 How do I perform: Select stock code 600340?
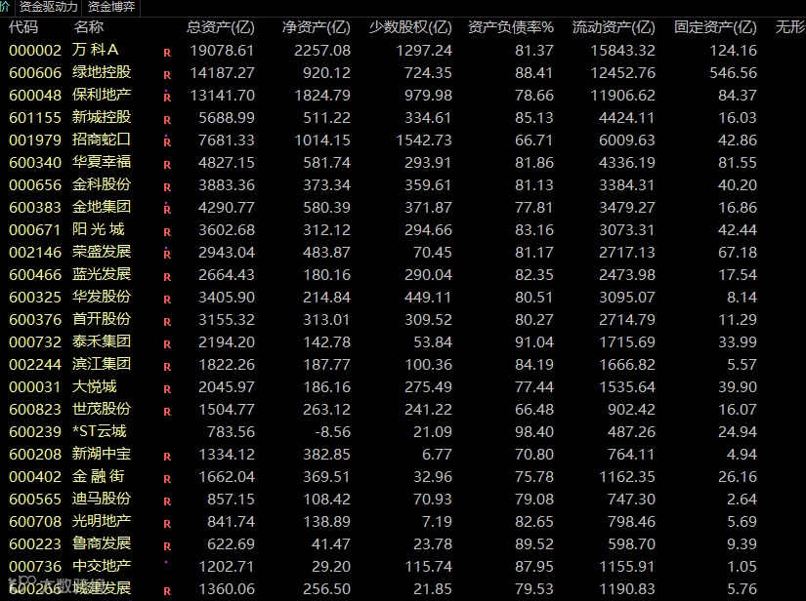point(35,163)
